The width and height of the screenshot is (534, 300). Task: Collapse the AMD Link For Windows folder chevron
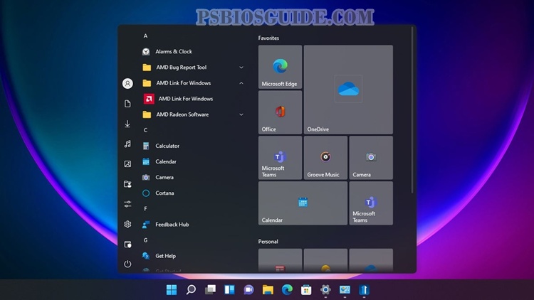241,83
